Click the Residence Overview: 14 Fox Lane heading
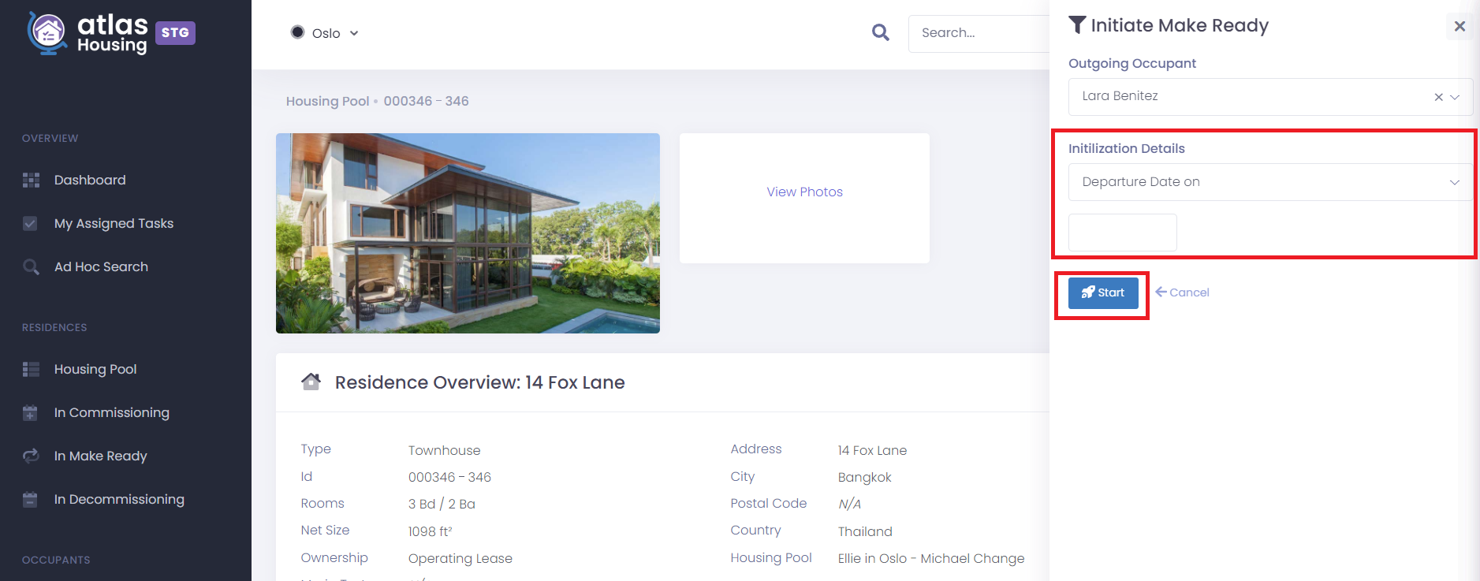 tap(479, 382)
